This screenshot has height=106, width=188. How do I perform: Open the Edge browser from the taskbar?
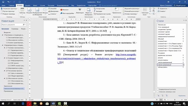[23, 103]
